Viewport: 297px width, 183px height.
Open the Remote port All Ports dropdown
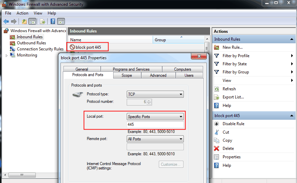click(155, 139)
